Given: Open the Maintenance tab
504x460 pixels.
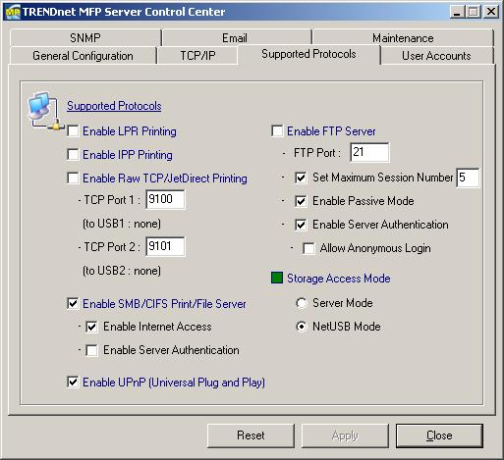Looking at the screenshot, I should click(x=403, y=38).
